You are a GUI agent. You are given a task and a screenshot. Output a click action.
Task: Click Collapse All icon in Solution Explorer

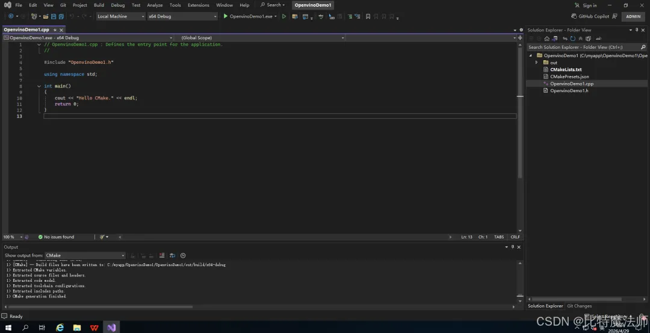[580, 39]
